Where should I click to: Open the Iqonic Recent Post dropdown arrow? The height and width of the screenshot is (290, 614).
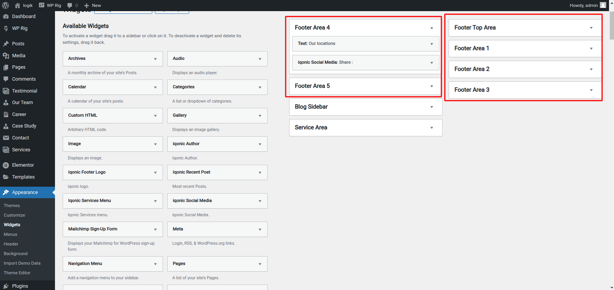click(x=260, y=172)
